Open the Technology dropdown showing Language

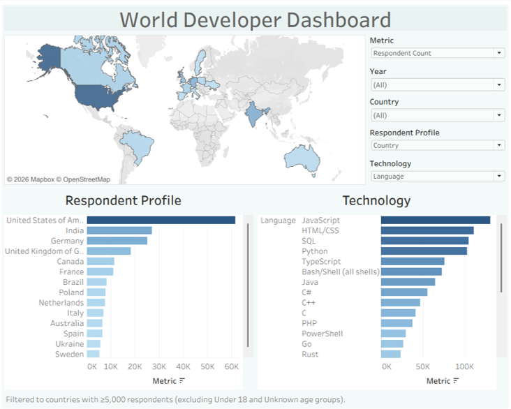(438, 177)
